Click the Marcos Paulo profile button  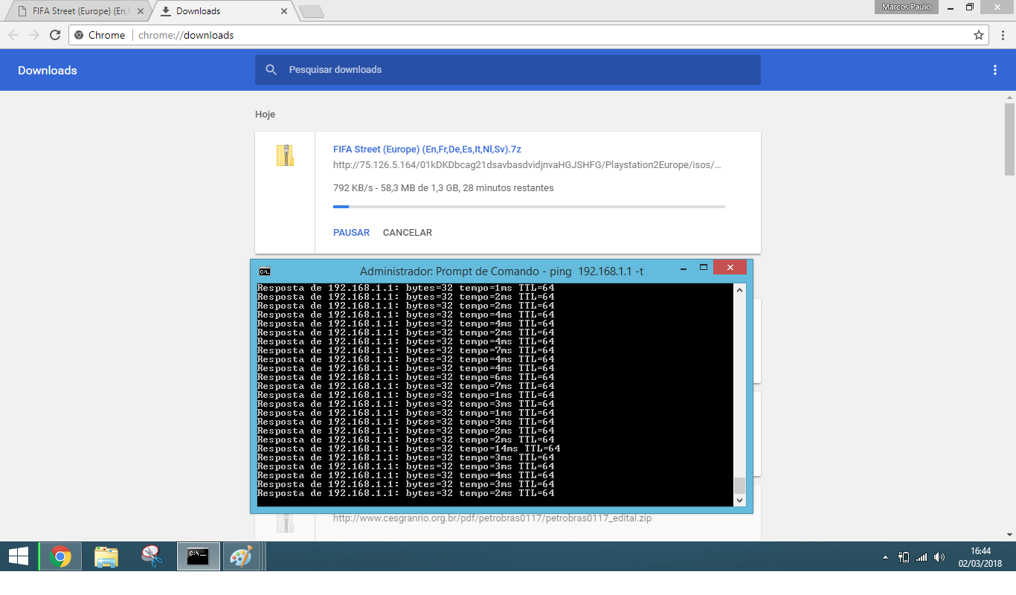click(906, 7)
